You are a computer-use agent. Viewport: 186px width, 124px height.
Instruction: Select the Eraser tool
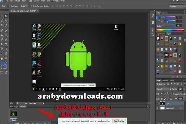2,39
